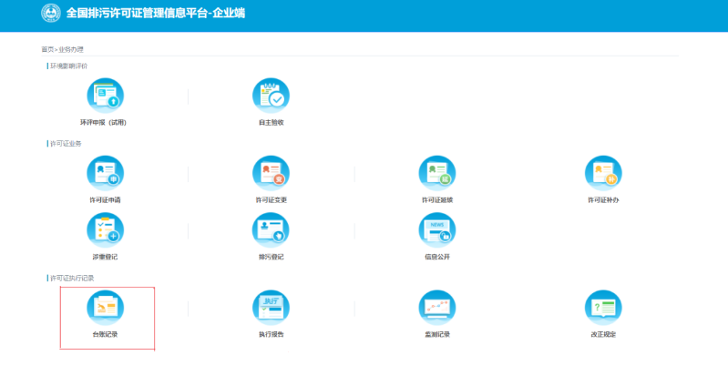Open the 信息公开 NEWS icon
Viewport: 728px width, 376px height.
tap(436, 230)
